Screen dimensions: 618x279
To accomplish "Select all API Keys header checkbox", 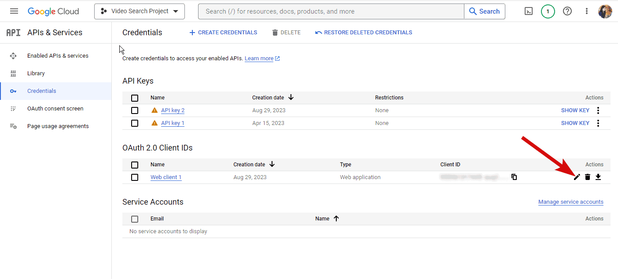I will 135,98.
